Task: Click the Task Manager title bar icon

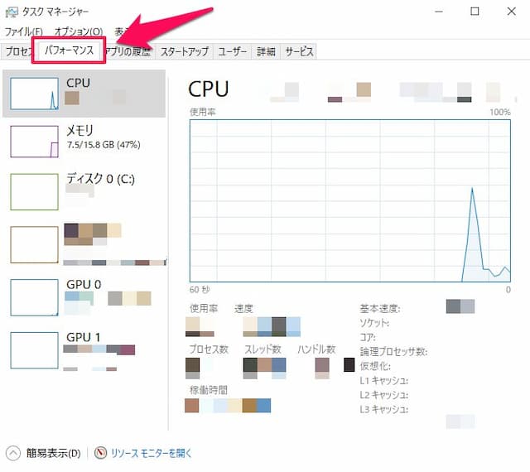Action: pos(12,12)
